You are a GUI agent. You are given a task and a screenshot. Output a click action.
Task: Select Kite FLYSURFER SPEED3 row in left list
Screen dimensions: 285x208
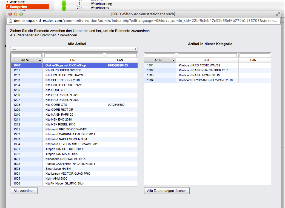coord(63,70)
